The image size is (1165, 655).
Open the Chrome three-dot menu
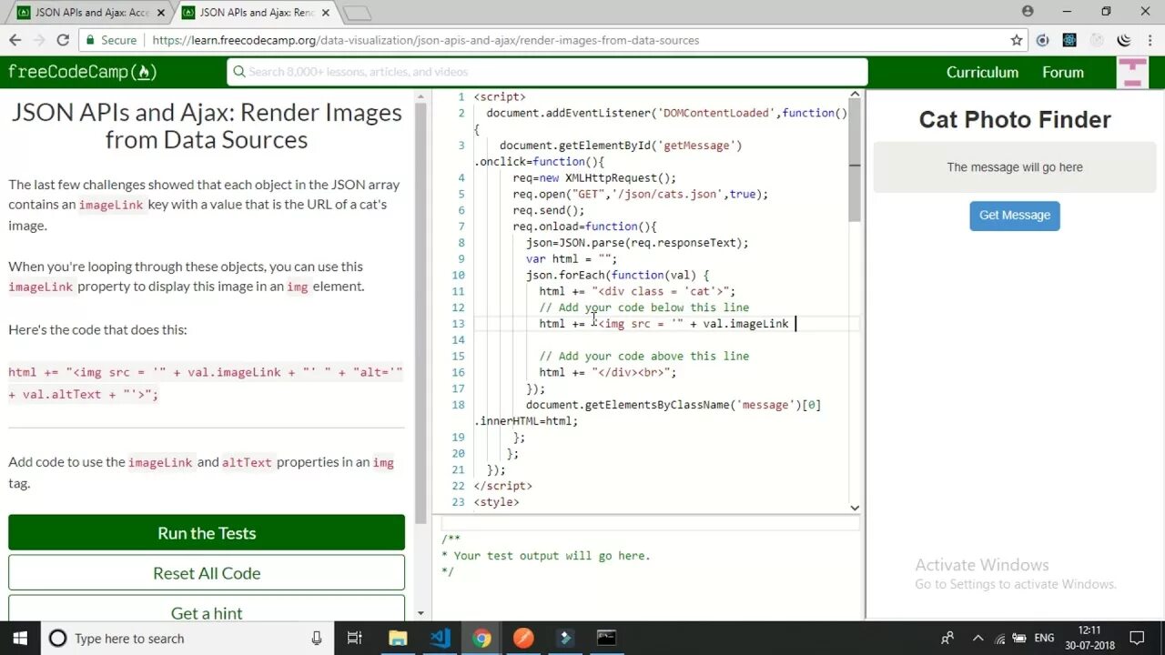click(x=1149, y=40)
